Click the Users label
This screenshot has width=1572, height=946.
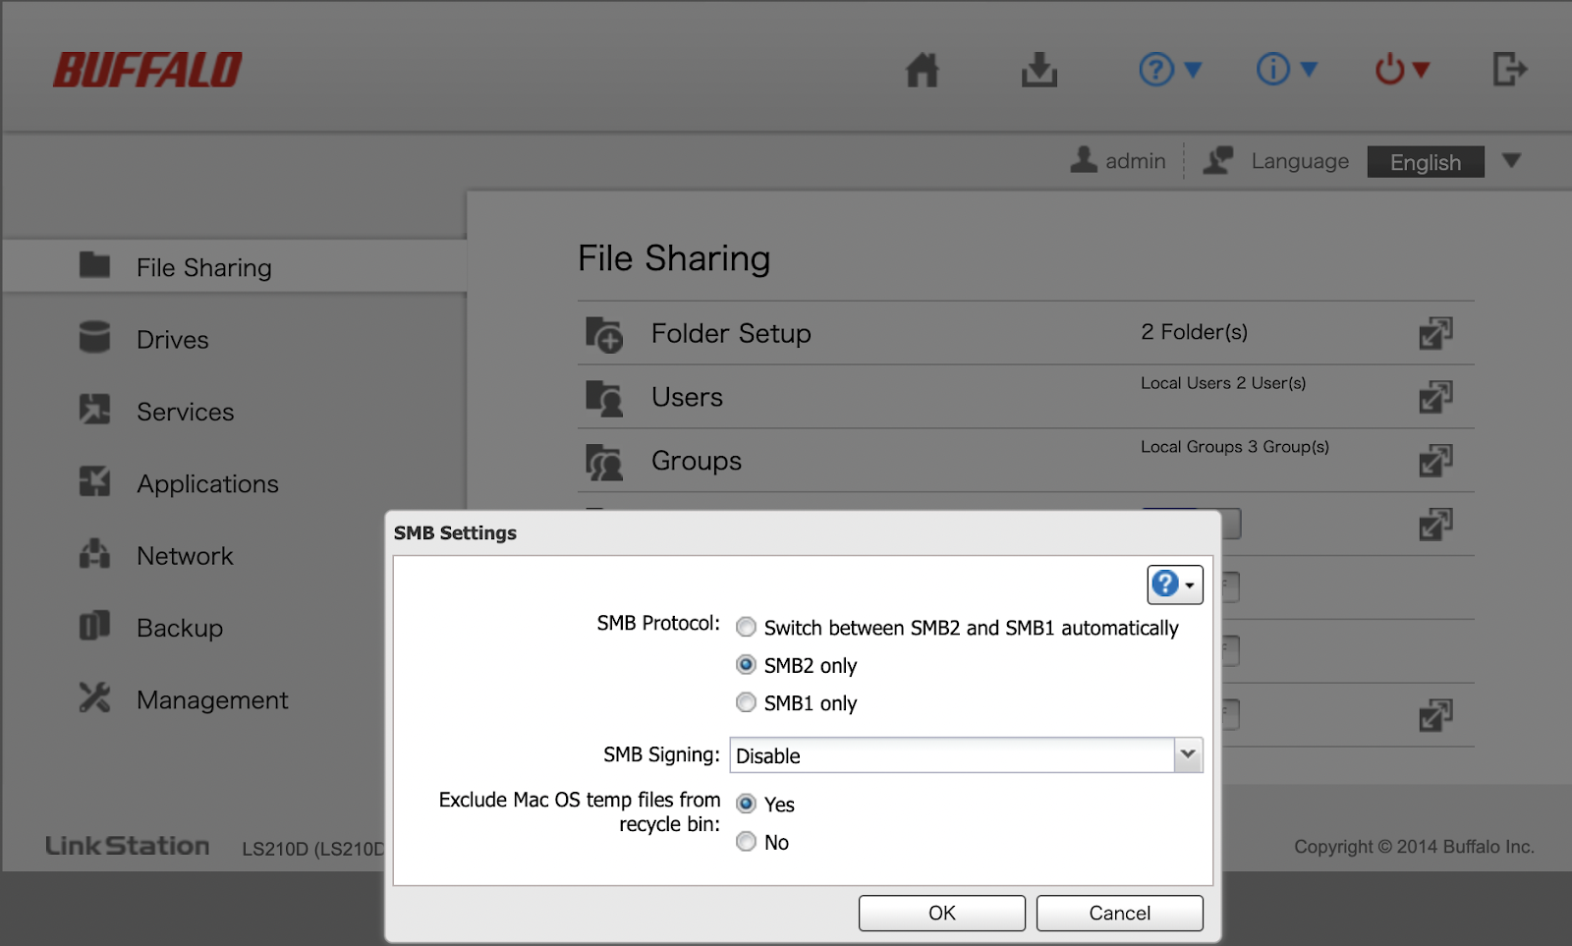[687, 398]
